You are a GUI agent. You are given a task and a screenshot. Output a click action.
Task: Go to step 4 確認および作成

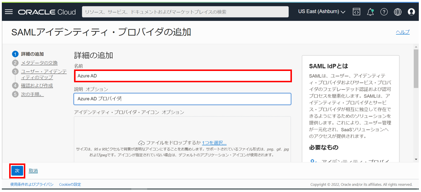[37, 86]
